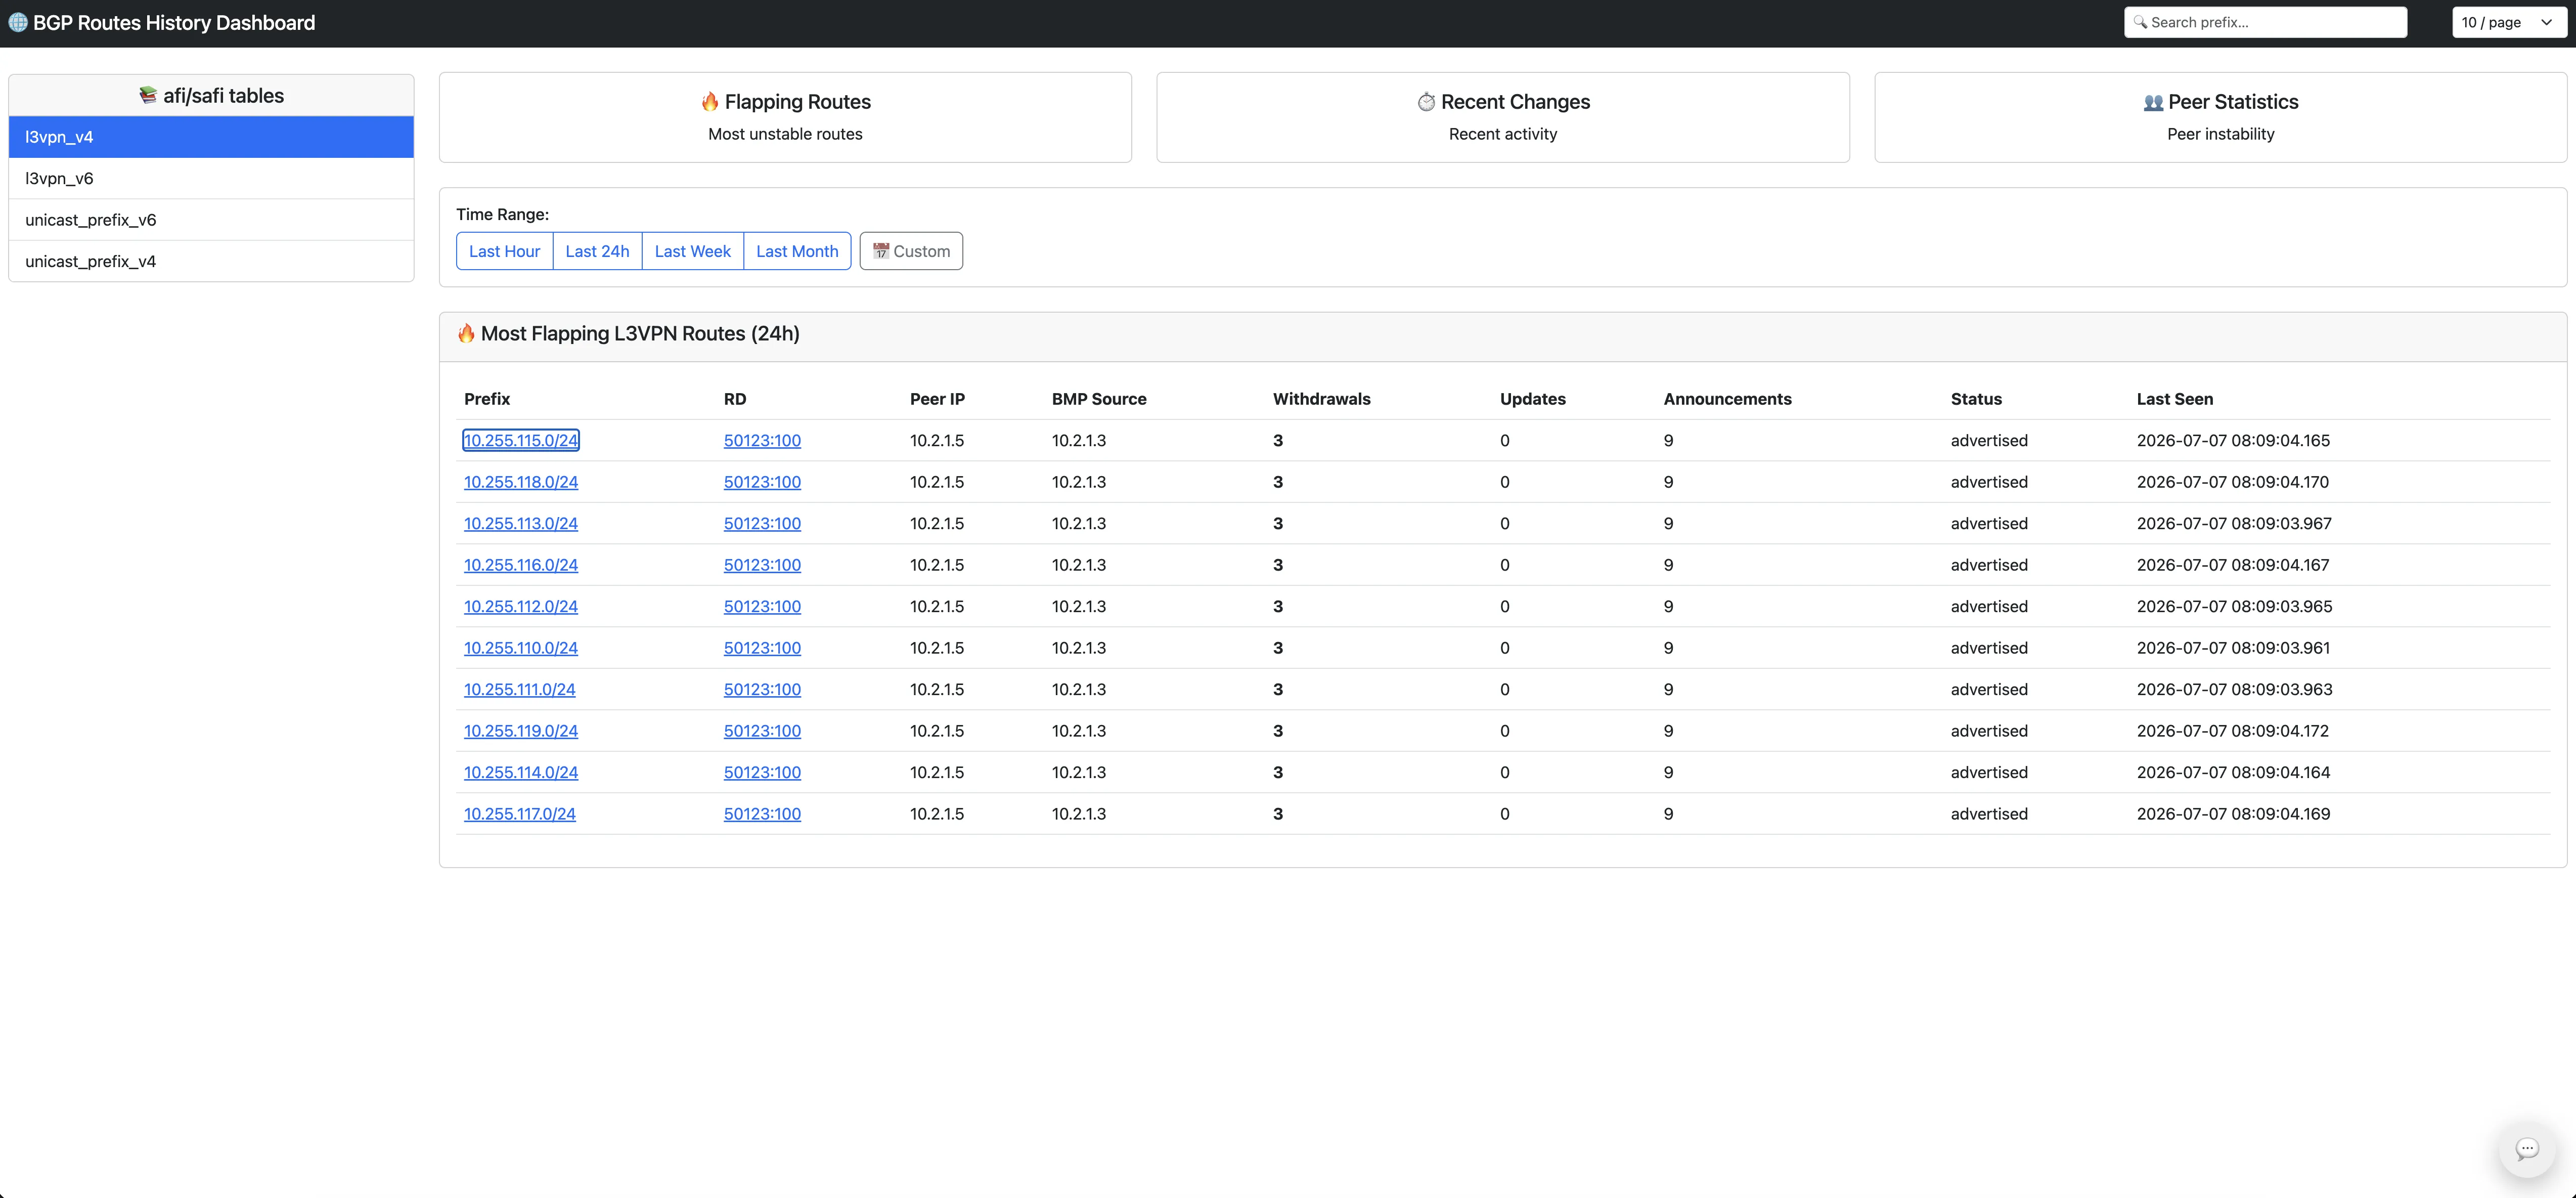2576x1198 pixels.
Task: Open prefix link 10.255.116.0/24
Action: pyautogui.click(x=521, y=566)
